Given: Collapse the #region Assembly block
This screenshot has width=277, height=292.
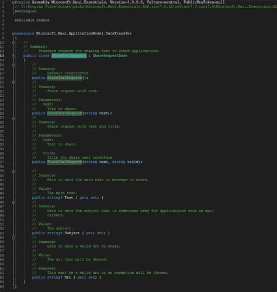Looking at the screenshot, I should point(13,2).
